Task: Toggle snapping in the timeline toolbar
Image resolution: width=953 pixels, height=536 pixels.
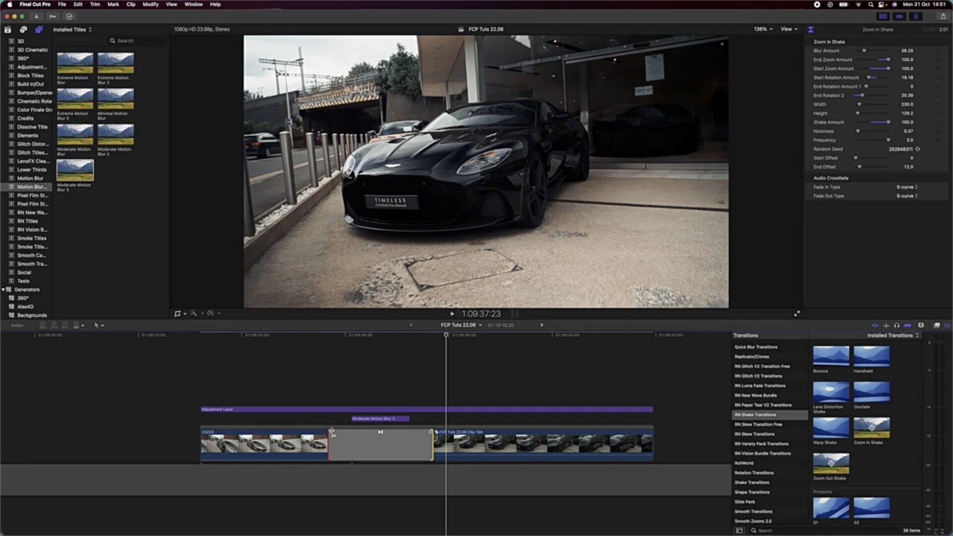Action: (908, 326)
